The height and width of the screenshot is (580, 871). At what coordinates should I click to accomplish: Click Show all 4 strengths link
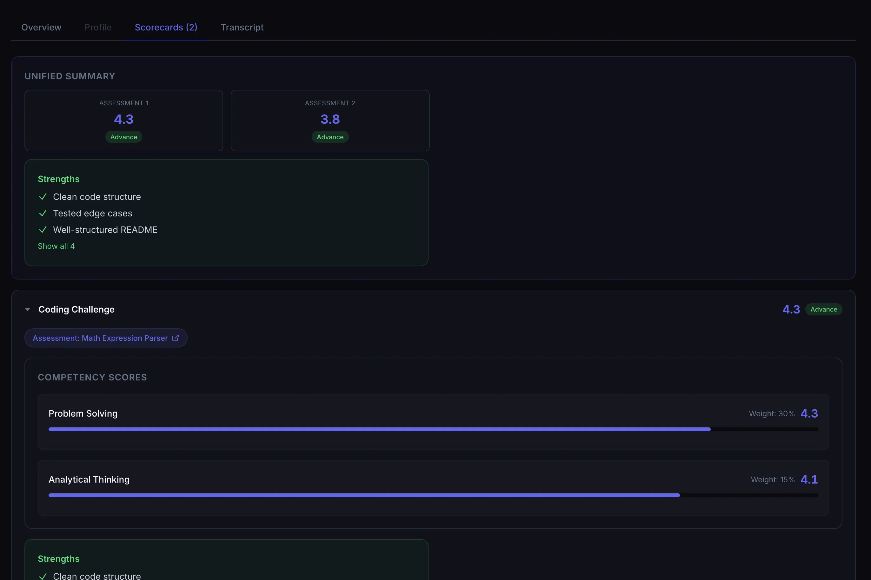click(56, 246)
